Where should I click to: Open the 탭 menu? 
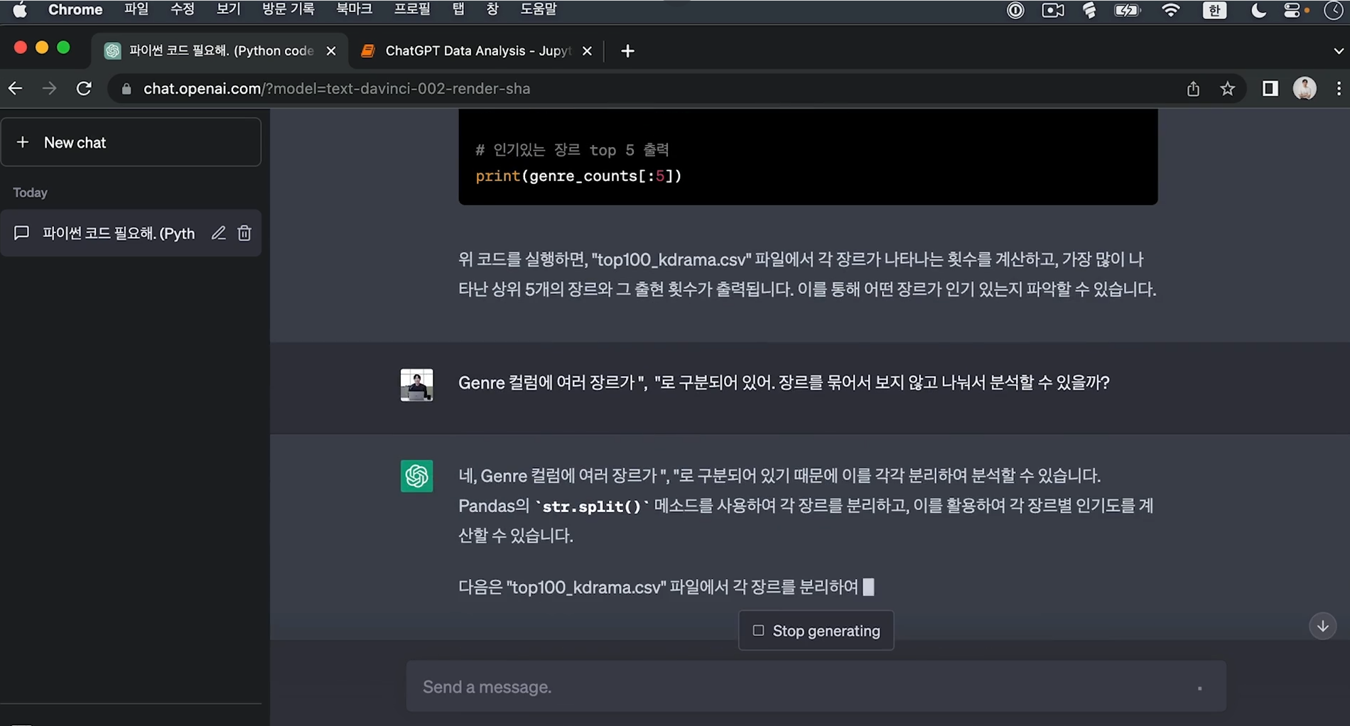[x=458, y=10]
